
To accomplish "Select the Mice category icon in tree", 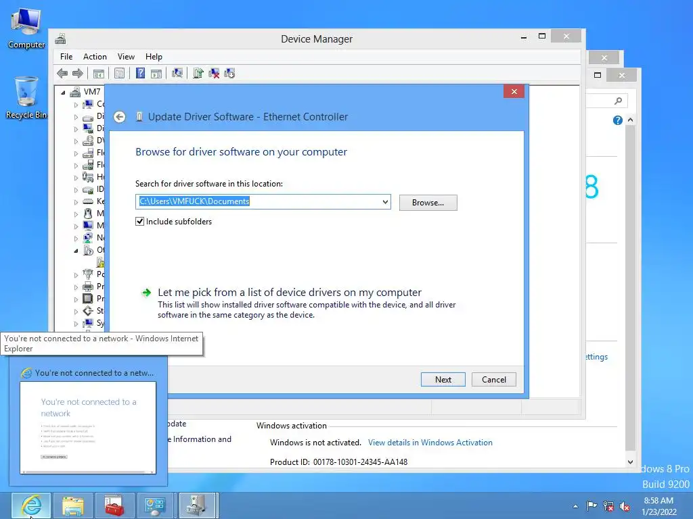I will [88, 214].
